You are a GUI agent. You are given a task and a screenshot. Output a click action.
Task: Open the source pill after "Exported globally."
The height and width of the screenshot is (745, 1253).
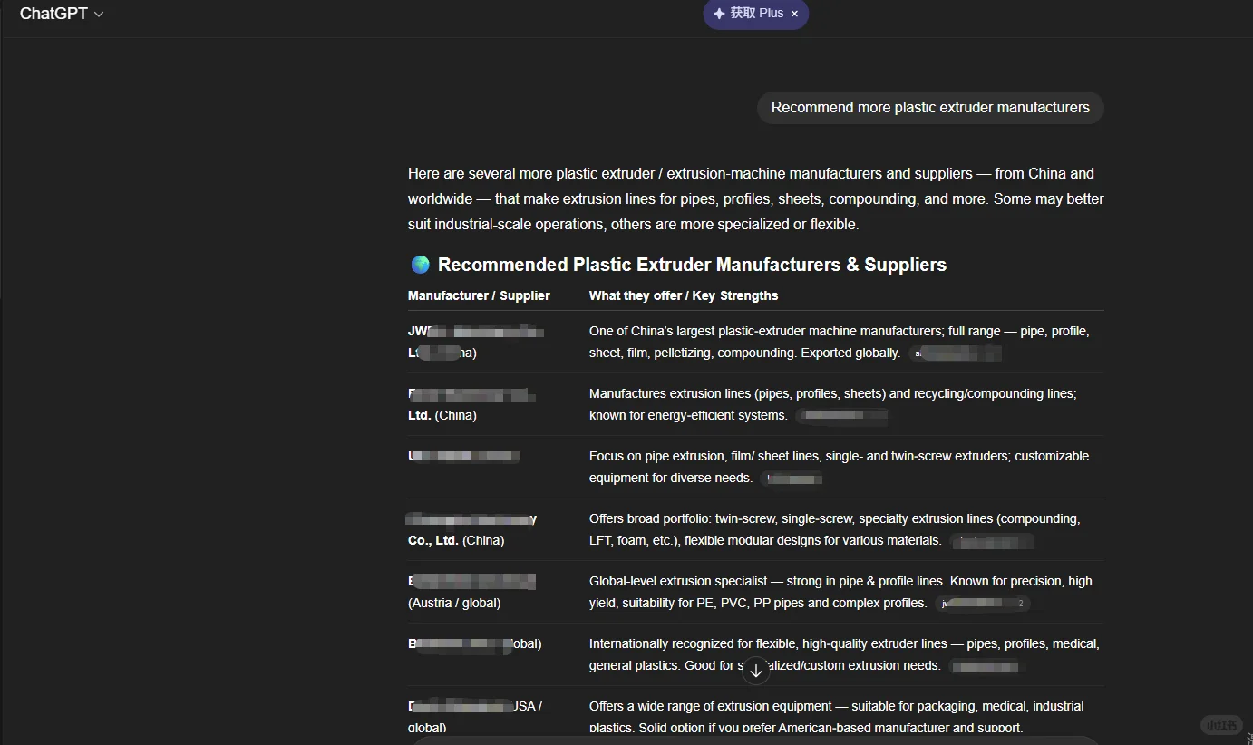pyautogui.click(x=956, y=353)
